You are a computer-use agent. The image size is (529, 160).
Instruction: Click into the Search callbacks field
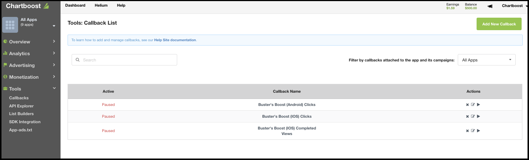(124, 60)
